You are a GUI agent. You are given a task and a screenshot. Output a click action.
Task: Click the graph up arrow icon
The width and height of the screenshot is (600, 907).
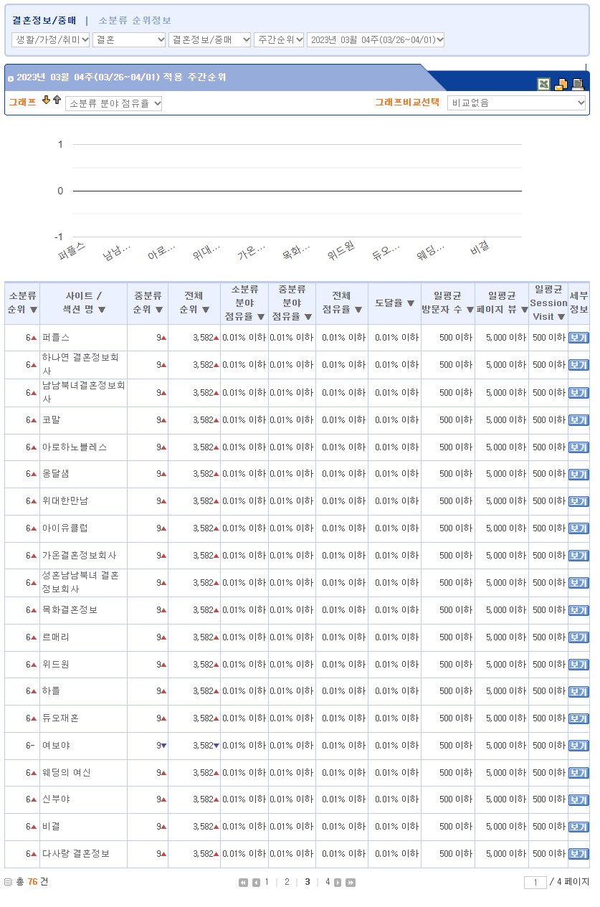pos(57,100)
